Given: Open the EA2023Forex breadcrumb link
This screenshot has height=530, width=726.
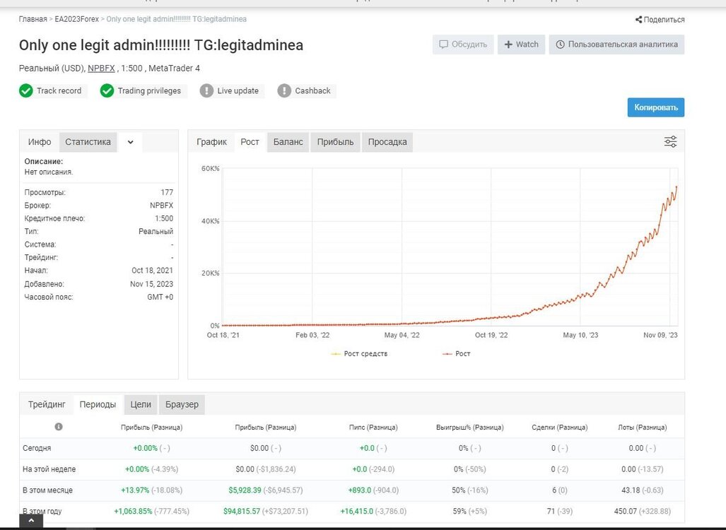Looking at the screenshot, I should coord(77,20).
